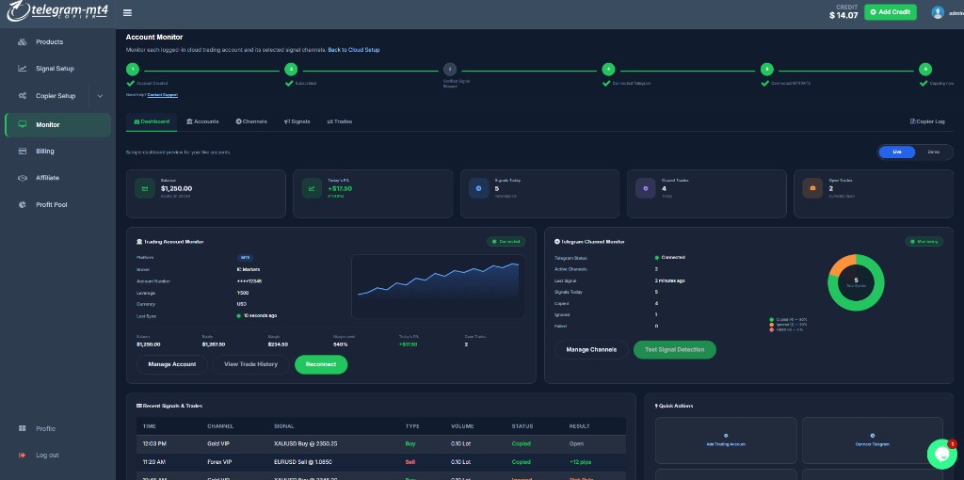The image size is (964, 480).
Task: Click the Profit Pool pie icon
Action: [x=23, y=204]
